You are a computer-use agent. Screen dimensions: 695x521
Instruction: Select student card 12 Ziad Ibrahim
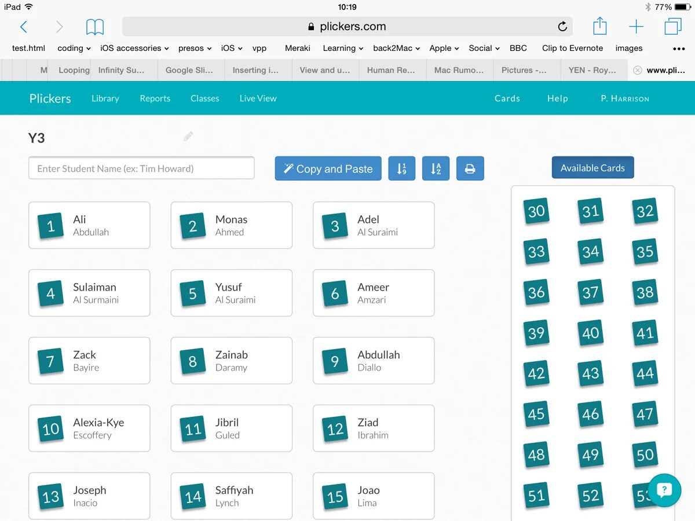coord(374,428)
